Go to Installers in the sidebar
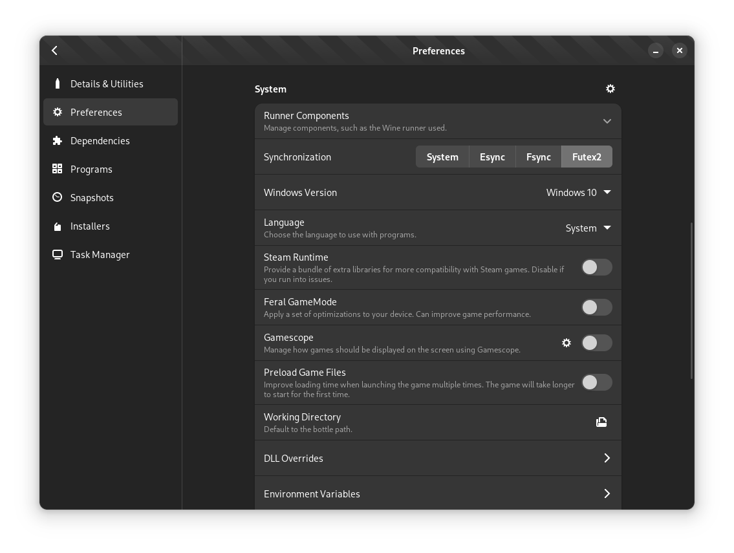 click(x=90, y=226)
